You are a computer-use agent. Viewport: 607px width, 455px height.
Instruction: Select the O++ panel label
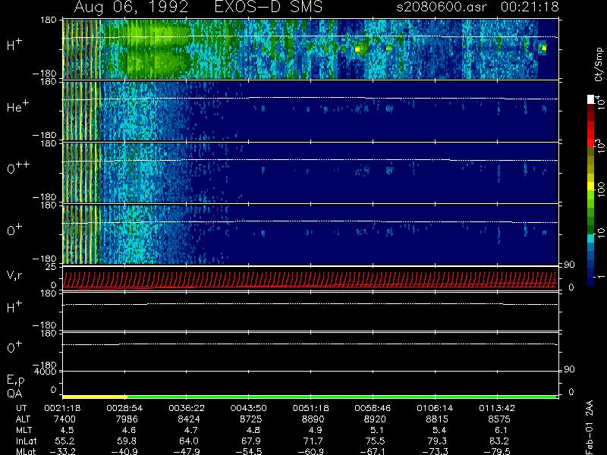pyautogui.click(x=18, y=168)
